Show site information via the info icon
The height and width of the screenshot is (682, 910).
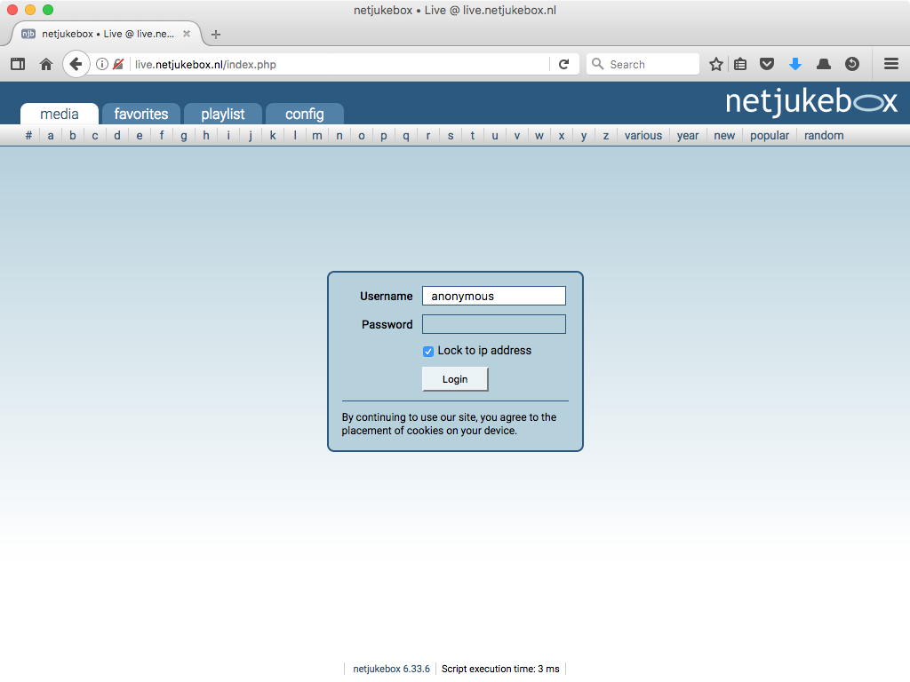102,64
